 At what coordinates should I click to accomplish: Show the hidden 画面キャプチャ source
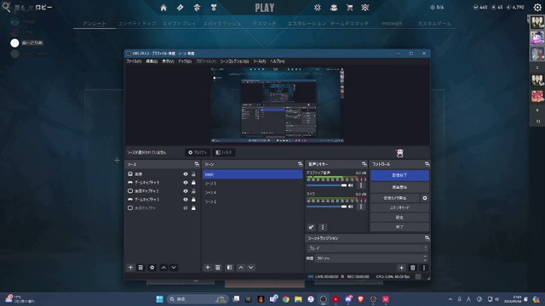(186, 207)
